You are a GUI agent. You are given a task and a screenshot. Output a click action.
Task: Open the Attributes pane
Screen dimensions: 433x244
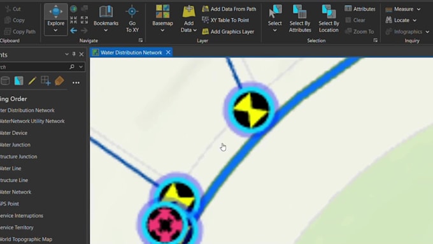[360, 9]
